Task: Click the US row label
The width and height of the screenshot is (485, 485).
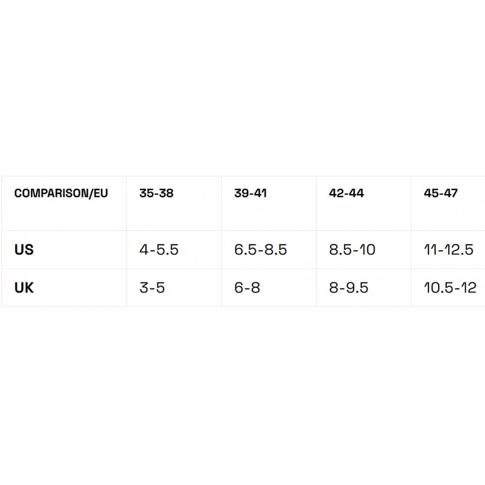Action: [24, 250]
